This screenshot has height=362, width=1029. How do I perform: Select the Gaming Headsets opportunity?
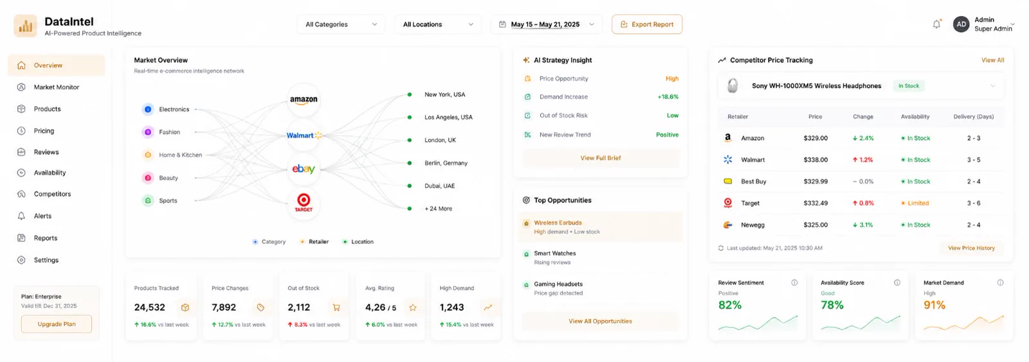[601, 289]
